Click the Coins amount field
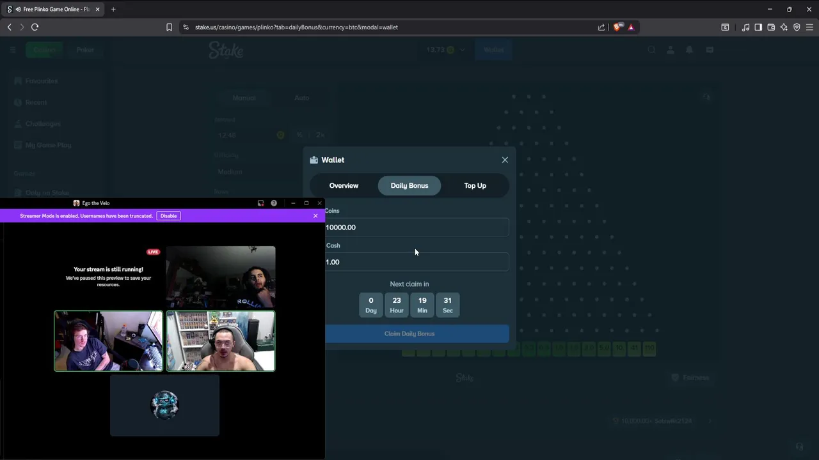819x460 pixels. [x=416, y=227]
